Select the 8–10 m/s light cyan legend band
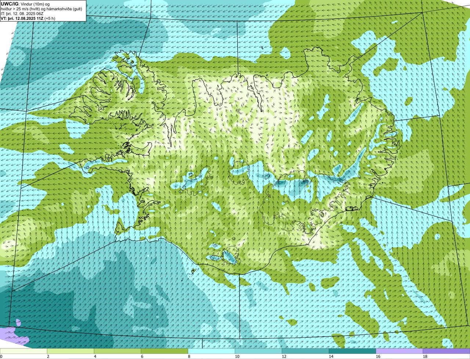The height and width of the screenshot is (359, 470). click(x=211, y=351)
